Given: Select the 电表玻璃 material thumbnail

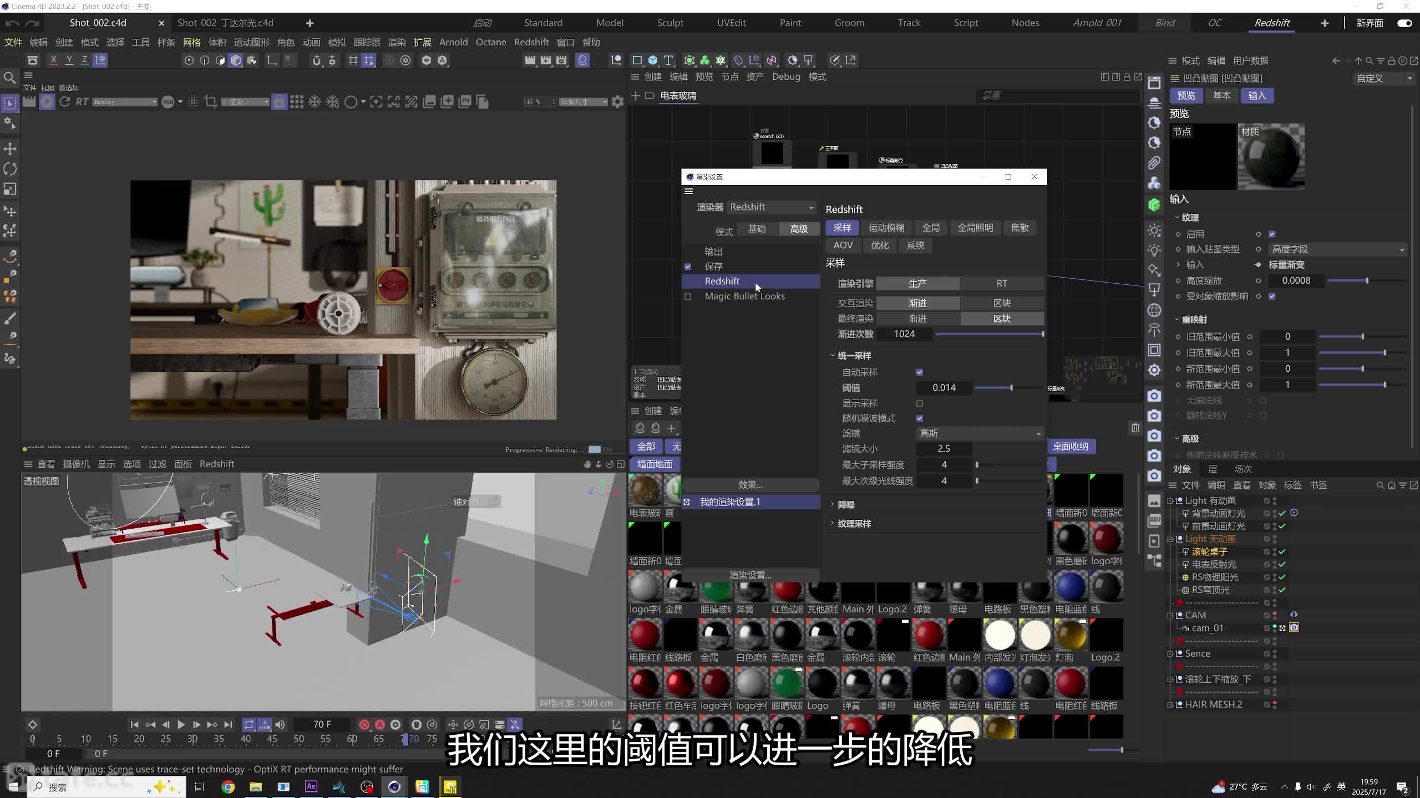Looking at the screenshot, I should coord(645,490).
